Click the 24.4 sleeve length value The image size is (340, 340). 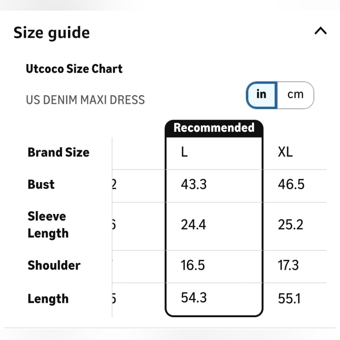[193, 225]
